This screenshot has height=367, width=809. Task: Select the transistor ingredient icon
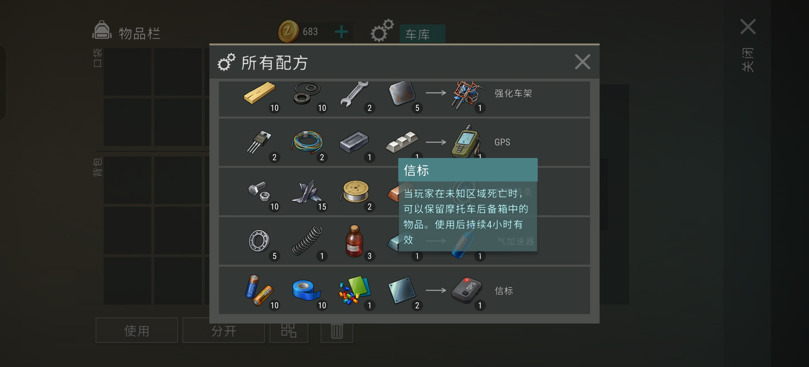[259, 142]
